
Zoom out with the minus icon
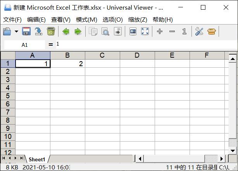coord(172,32)
